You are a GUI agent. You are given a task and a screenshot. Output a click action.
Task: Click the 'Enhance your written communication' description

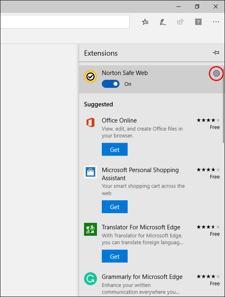click(x=141, y=289)
